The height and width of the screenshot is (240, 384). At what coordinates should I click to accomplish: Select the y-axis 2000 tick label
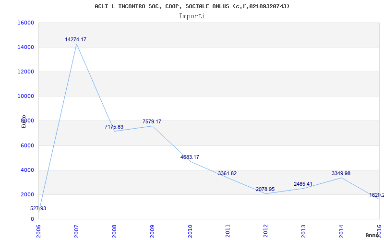coord(27,194)
